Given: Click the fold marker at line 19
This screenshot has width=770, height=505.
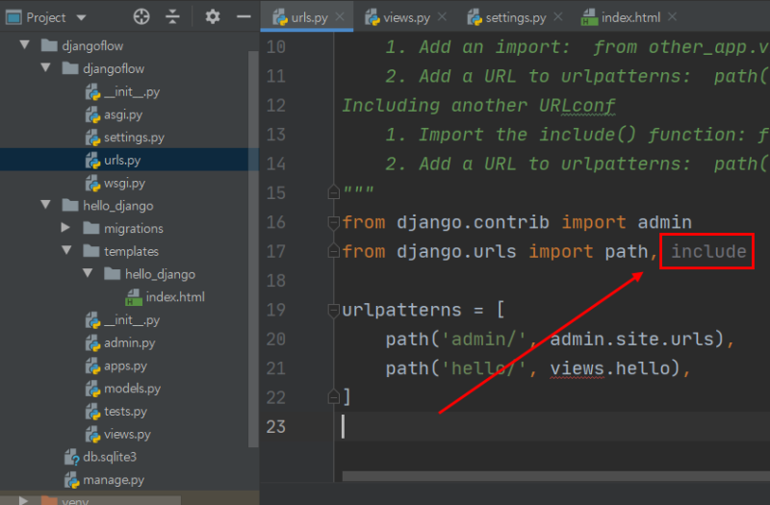Looking at the screenshot, I should (x=335, y=310).
